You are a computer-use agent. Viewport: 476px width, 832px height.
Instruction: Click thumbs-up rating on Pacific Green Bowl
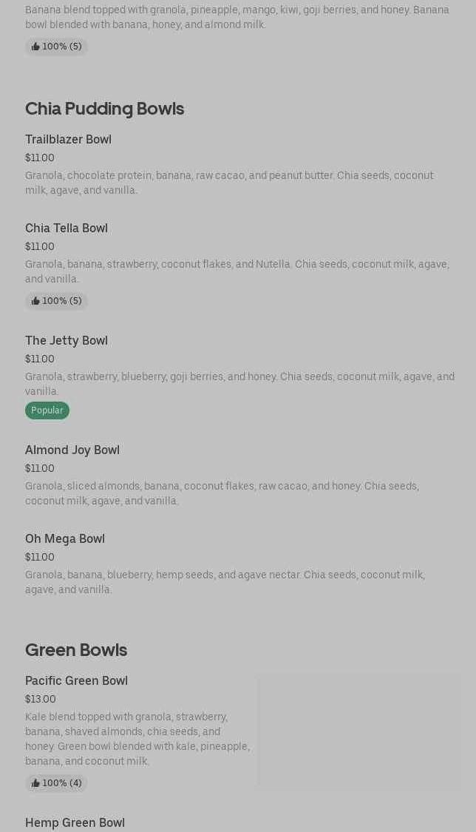point(56,783)
